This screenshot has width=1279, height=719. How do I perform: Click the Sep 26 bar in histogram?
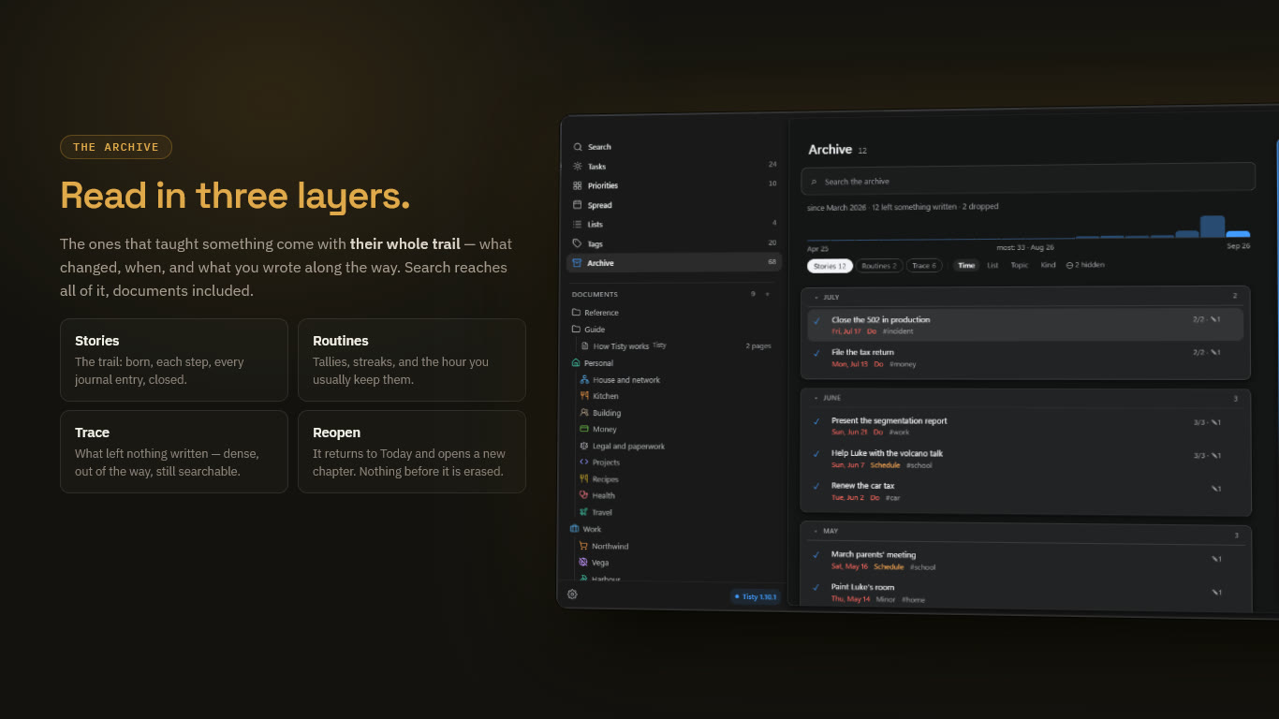tap(1238, 234)
